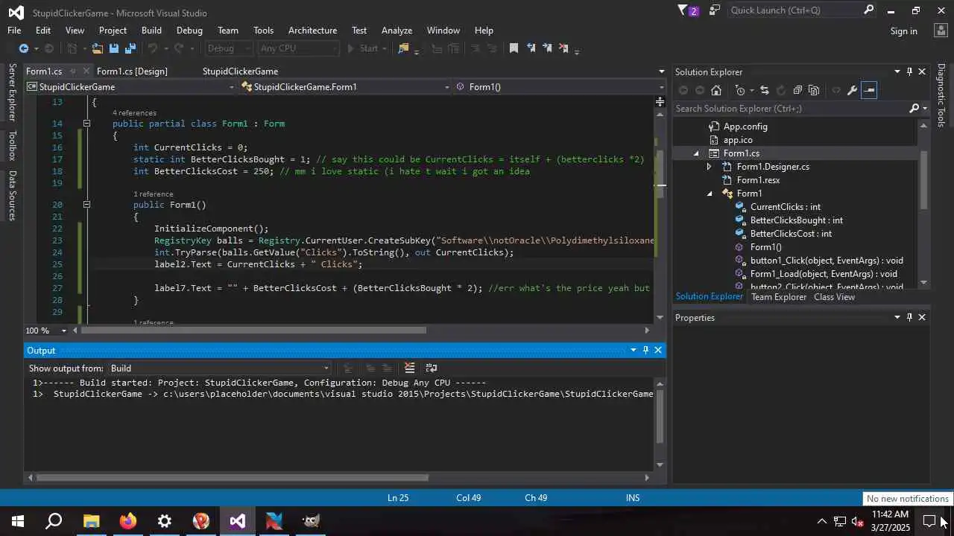Switch to the StupidClickerGame document tab
Viewport: 954px width, 536px height.
(240, 71)
